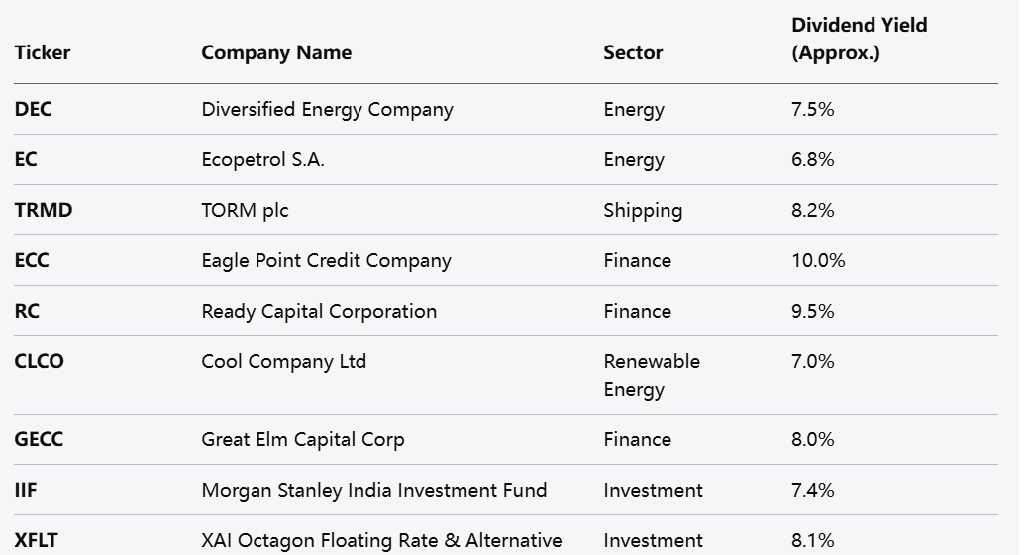1027x555 pixels.
Task: Click Morgan Stanley India Investment Fund
Action: tap(374, 491)
